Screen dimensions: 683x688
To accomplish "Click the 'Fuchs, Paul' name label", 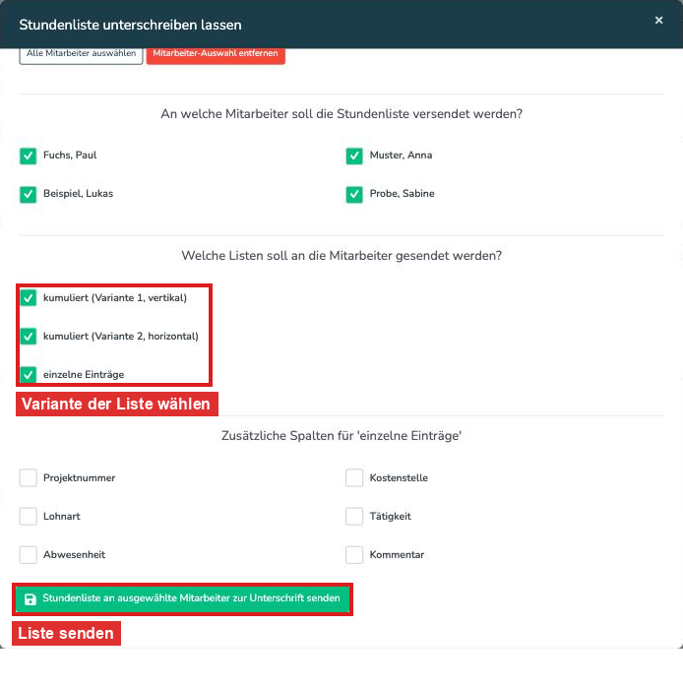I will 70,155.
